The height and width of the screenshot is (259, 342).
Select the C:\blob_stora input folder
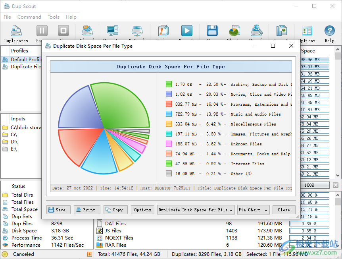[x=22, y=128]
